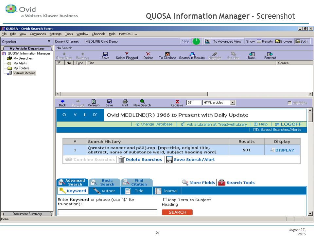Viewport: 314px width, 236px height.
Task: Switch to Document Summary tab
Action: (27, 214)
